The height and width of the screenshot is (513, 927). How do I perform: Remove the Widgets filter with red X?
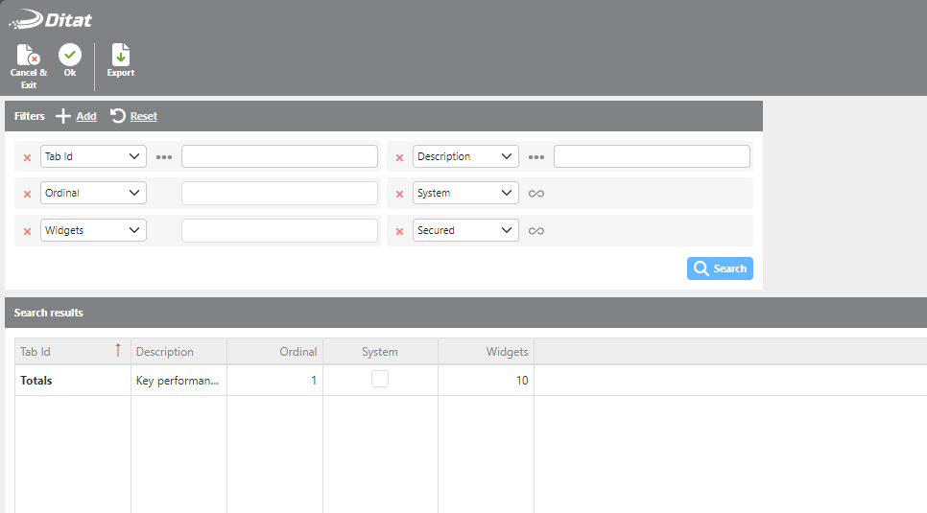[x=27, y=231]
